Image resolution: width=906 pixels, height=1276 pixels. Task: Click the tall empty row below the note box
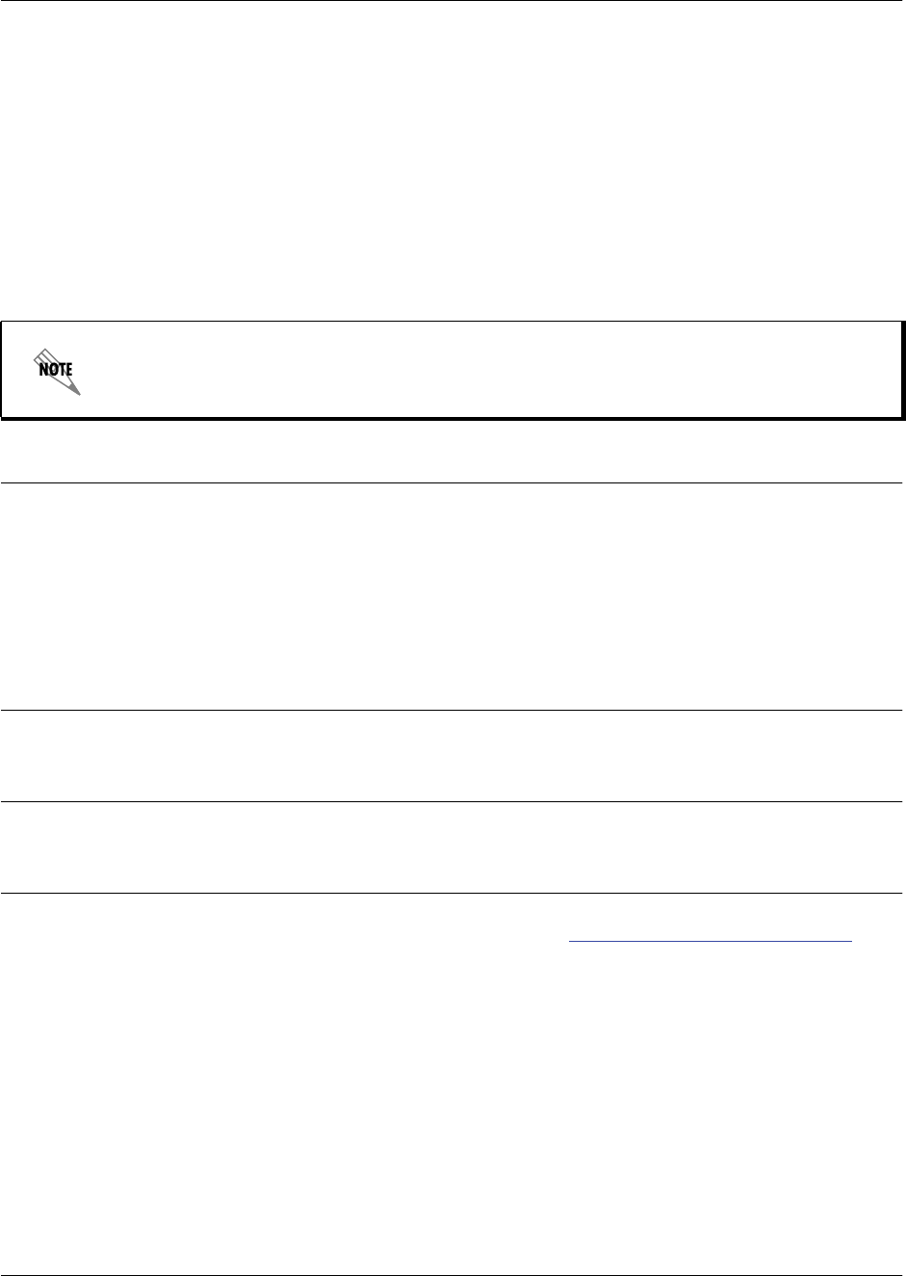pyautogui.click(x=453, y=597)
